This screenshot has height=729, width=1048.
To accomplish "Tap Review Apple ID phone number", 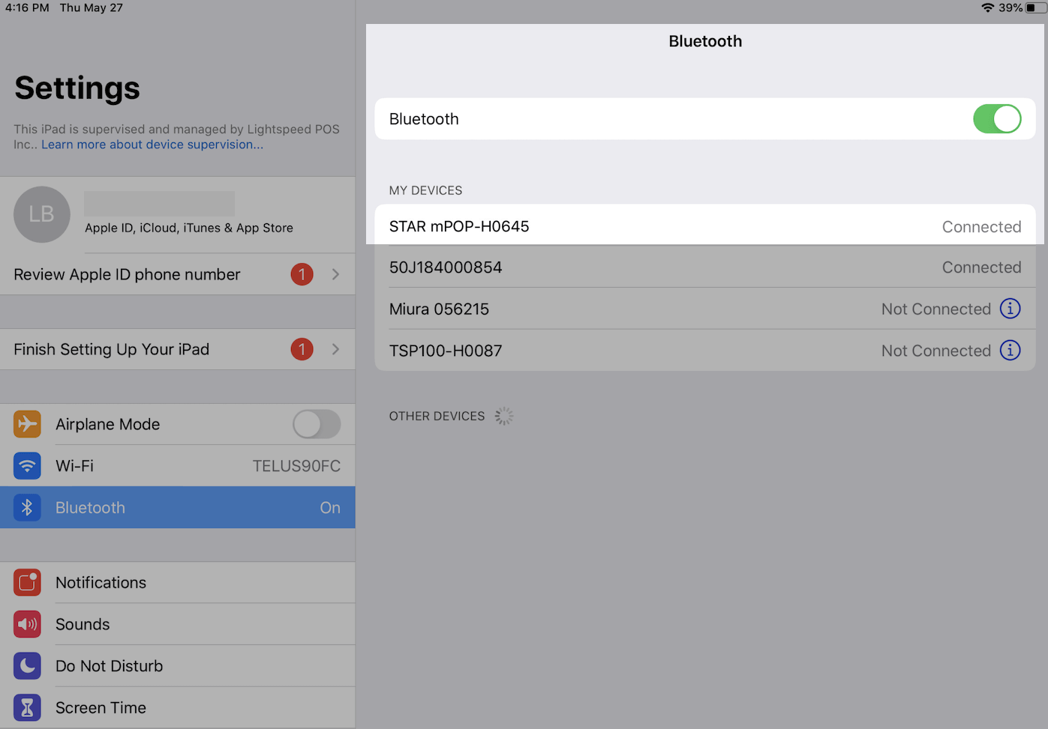I will click(x=128, y=274).
